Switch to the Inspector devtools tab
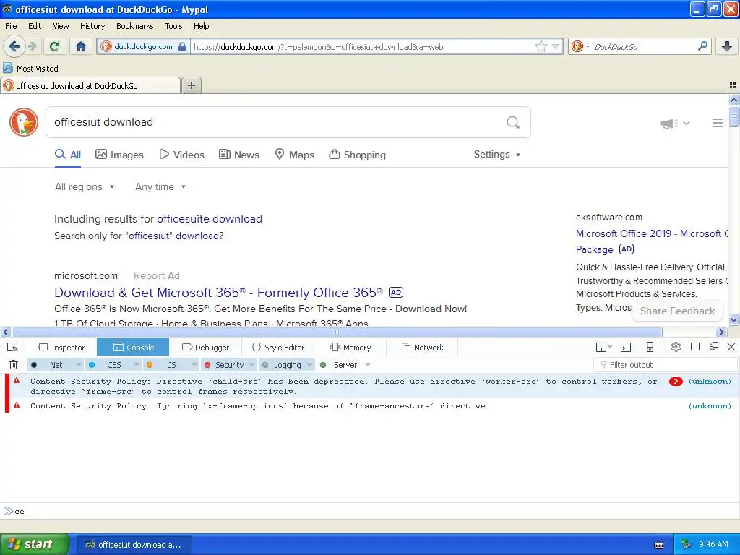This screenshot has width=740, height=555. tap(61, 348)
